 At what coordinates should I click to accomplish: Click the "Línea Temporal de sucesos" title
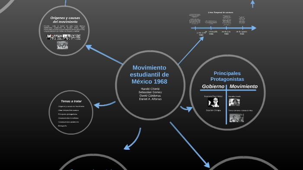220,13
